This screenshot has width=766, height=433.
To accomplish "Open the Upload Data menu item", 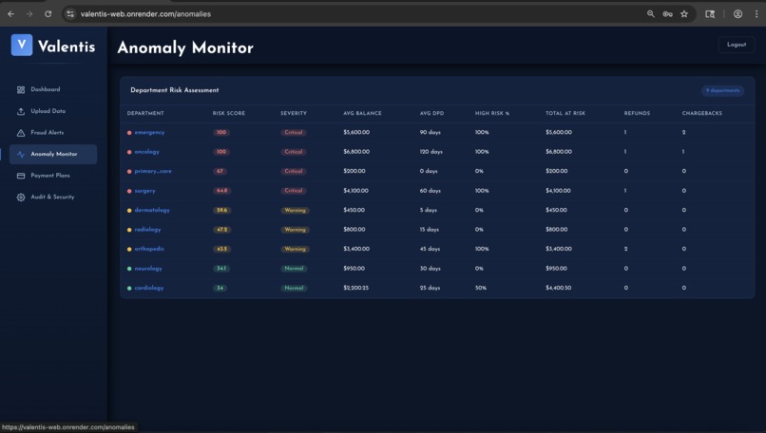I will 53,111.
